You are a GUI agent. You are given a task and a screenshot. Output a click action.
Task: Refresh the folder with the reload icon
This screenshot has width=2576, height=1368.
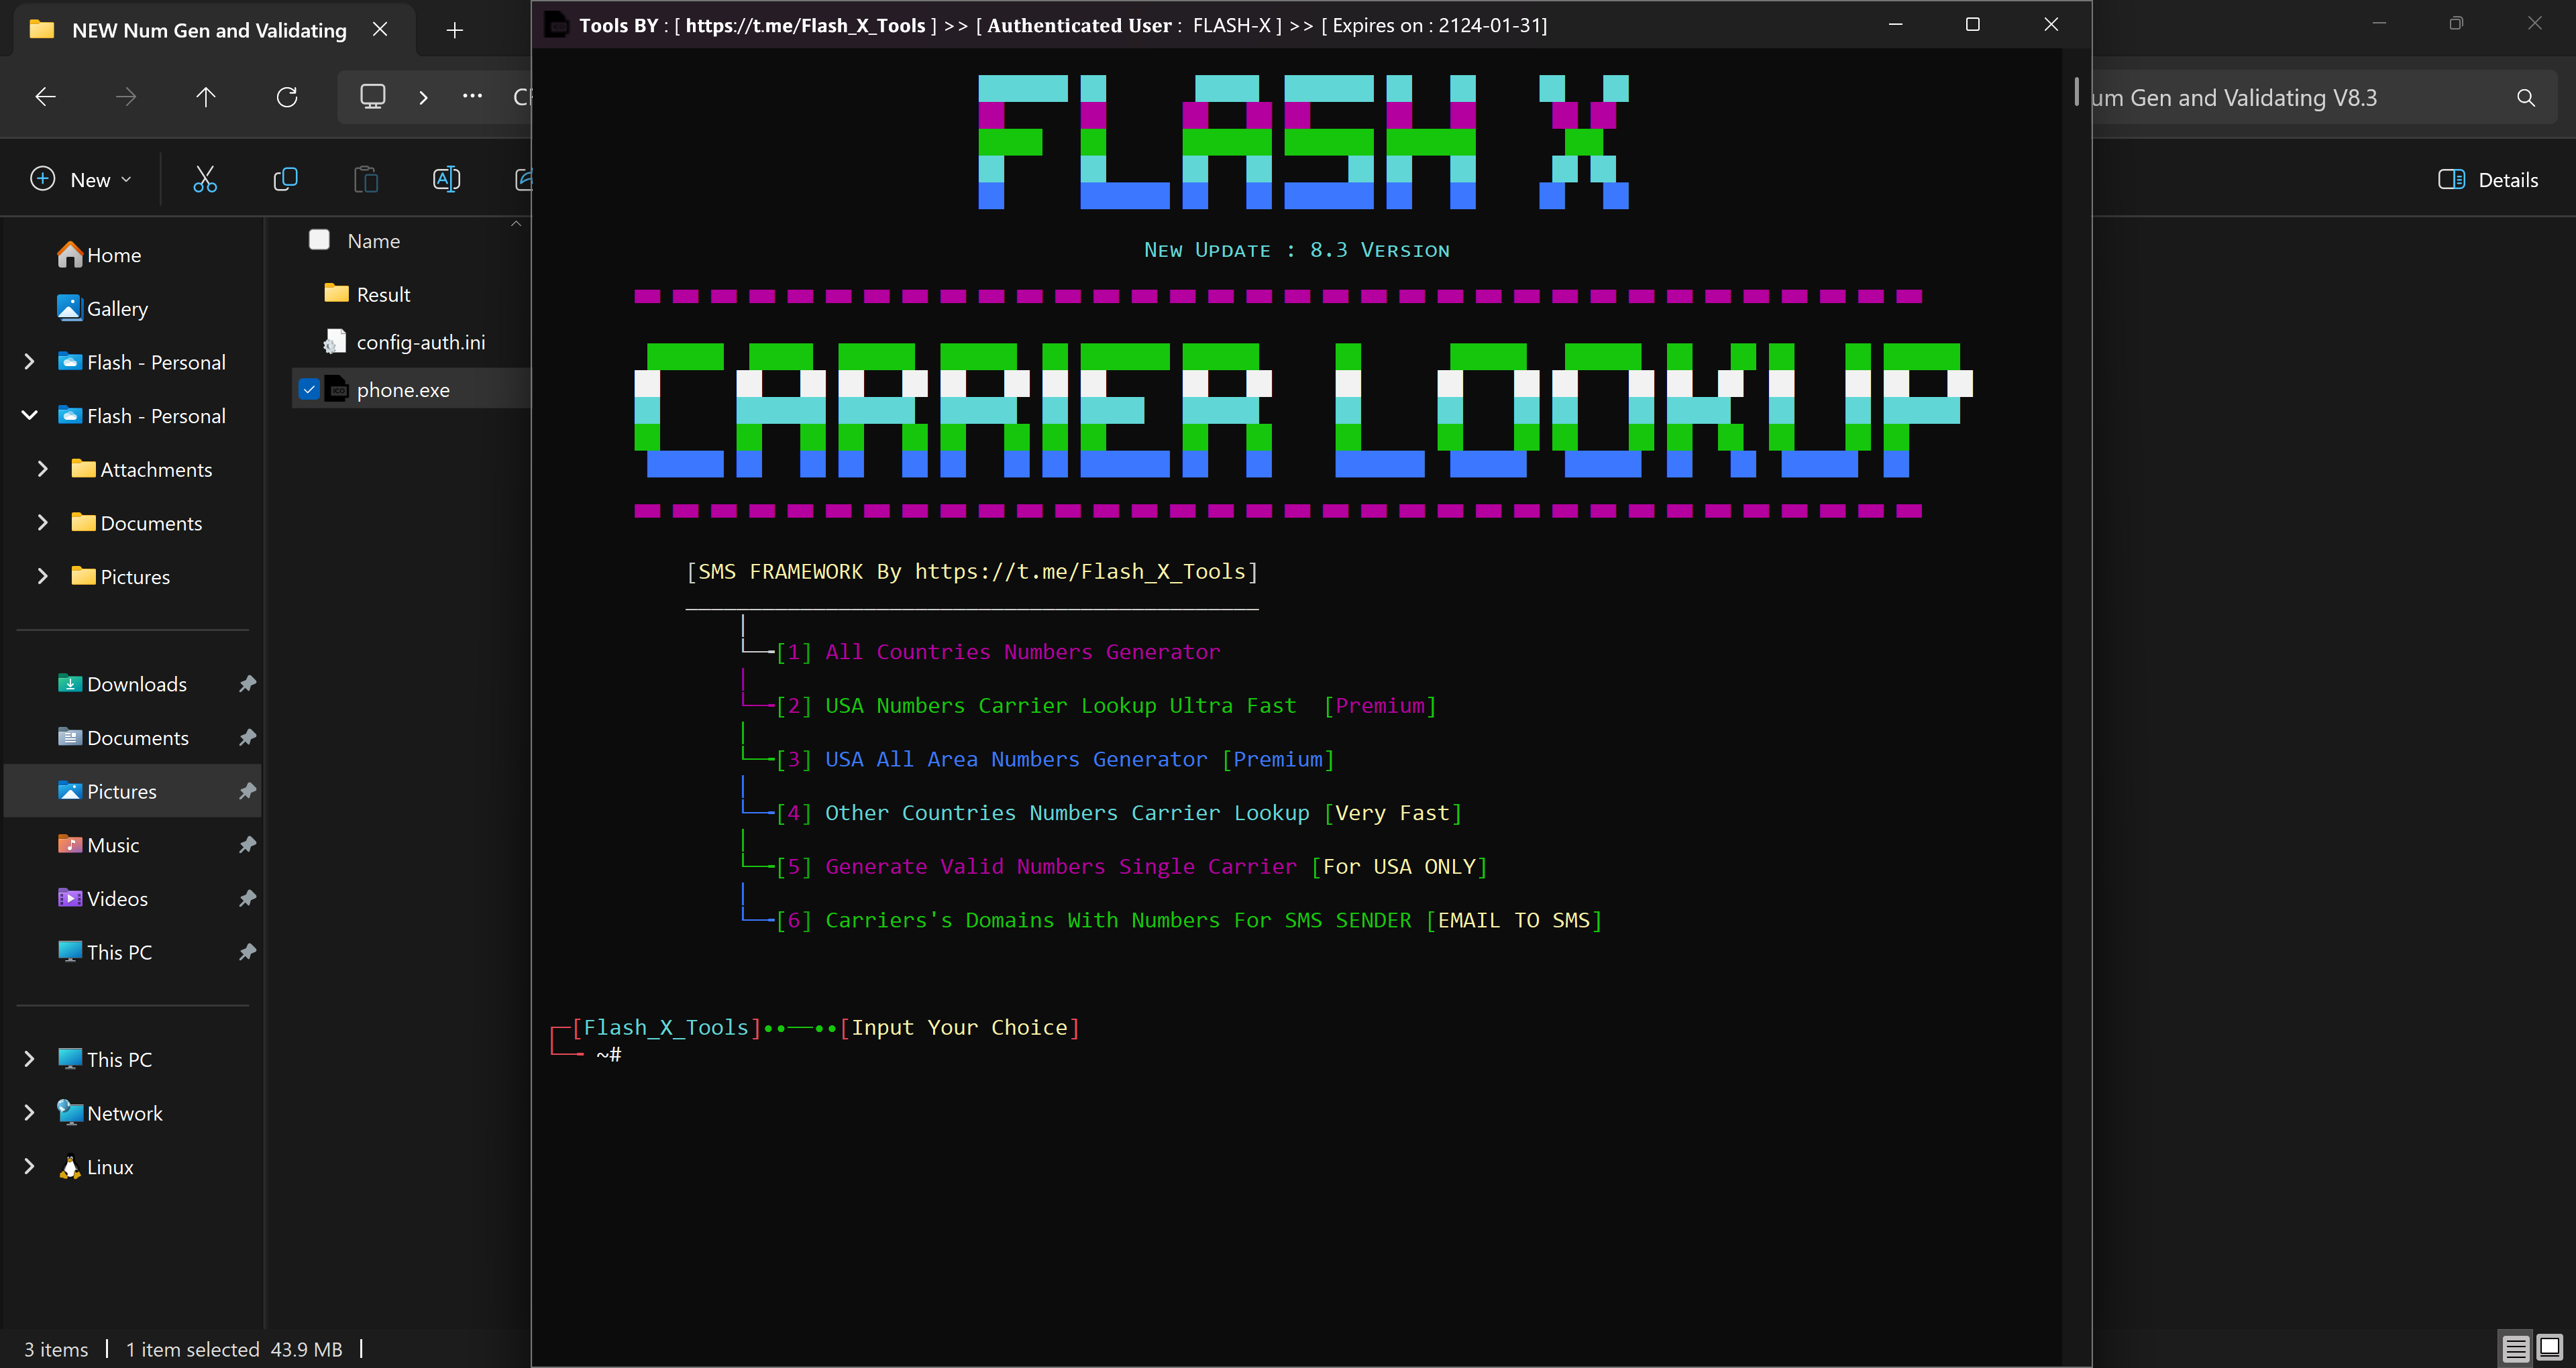(x=287, y=96)
